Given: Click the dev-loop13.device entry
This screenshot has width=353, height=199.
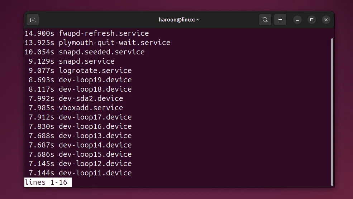Looking at the screenshot, I should point(95,136).
